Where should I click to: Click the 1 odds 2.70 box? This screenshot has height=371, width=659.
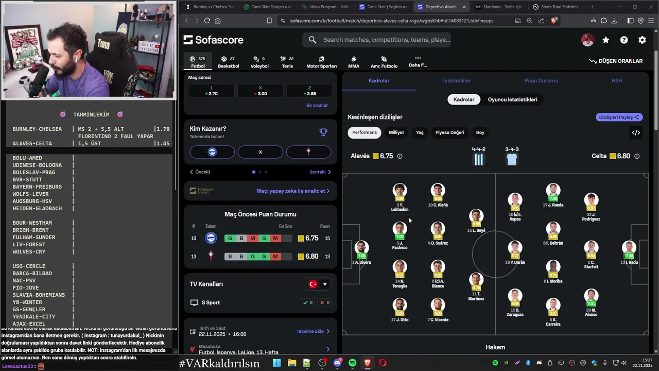click(211, 91)
